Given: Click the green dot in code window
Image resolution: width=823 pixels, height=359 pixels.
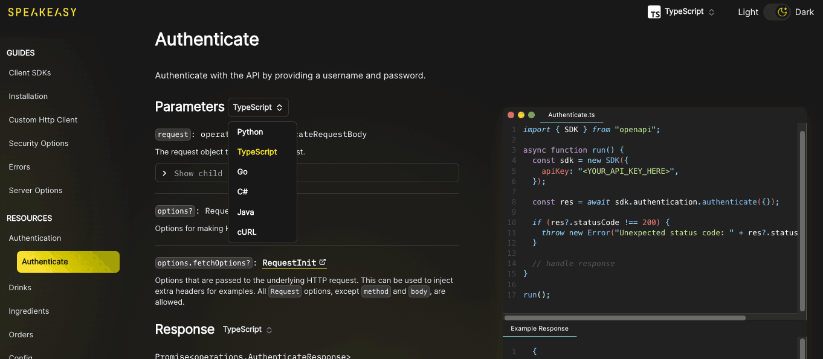Looking at the screenshot, I should click(532, 115).
